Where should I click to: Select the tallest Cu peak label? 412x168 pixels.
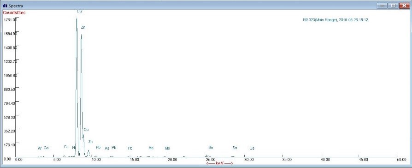79,12
